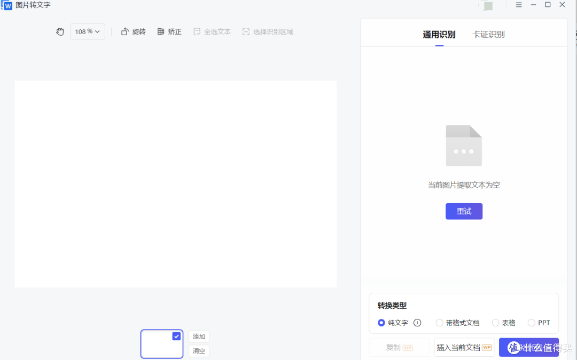This screenshot has height=360, width=577.
Task: Uncheck the image thumbnail checkbox
Action: (176, 336)
